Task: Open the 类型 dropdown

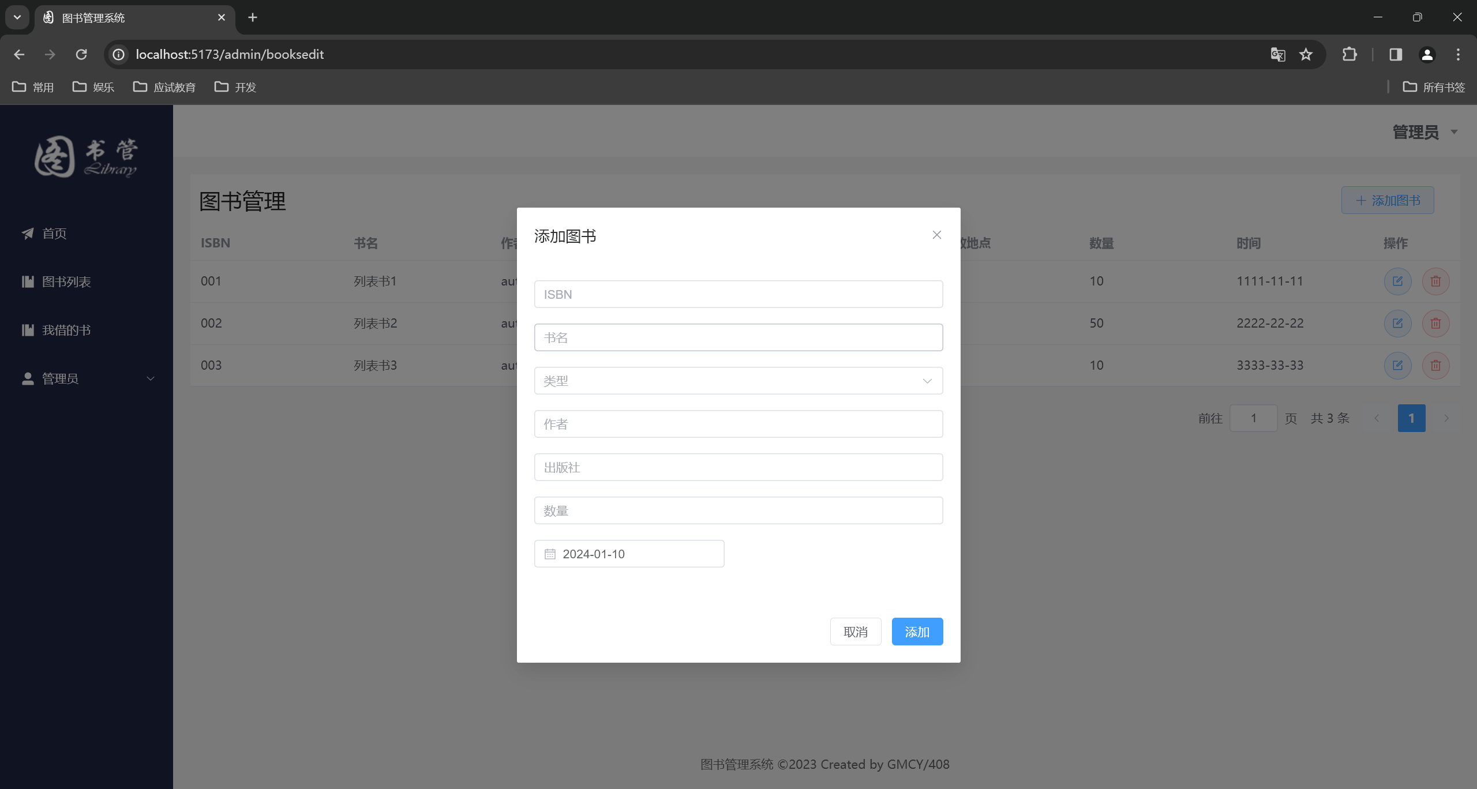Action: click(738, 381)
